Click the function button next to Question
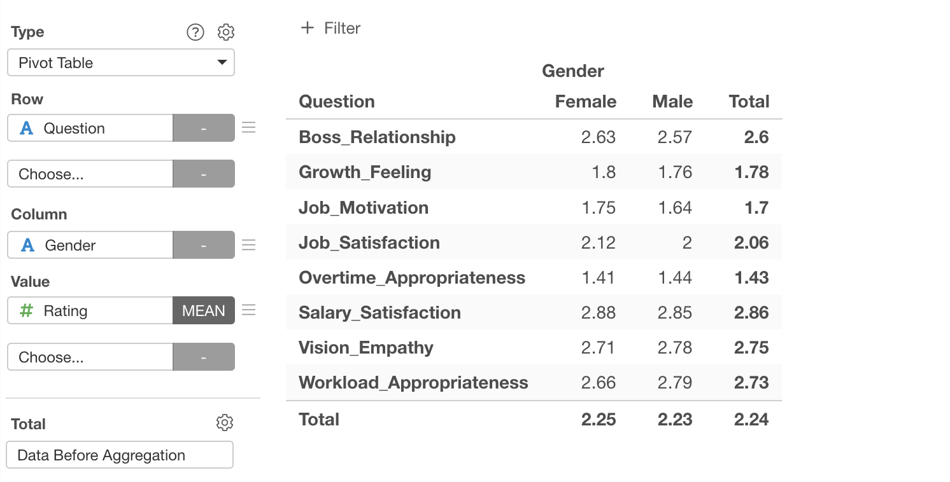The width and height of the screenshot is (950, 482). (x=204, y=128)
